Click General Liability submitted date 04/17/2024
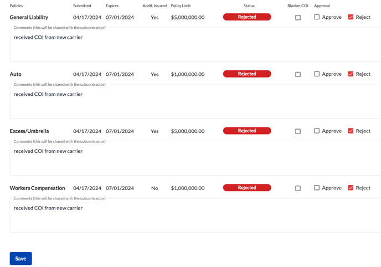This screenshot has width=381, height=267. coord(87,17)
